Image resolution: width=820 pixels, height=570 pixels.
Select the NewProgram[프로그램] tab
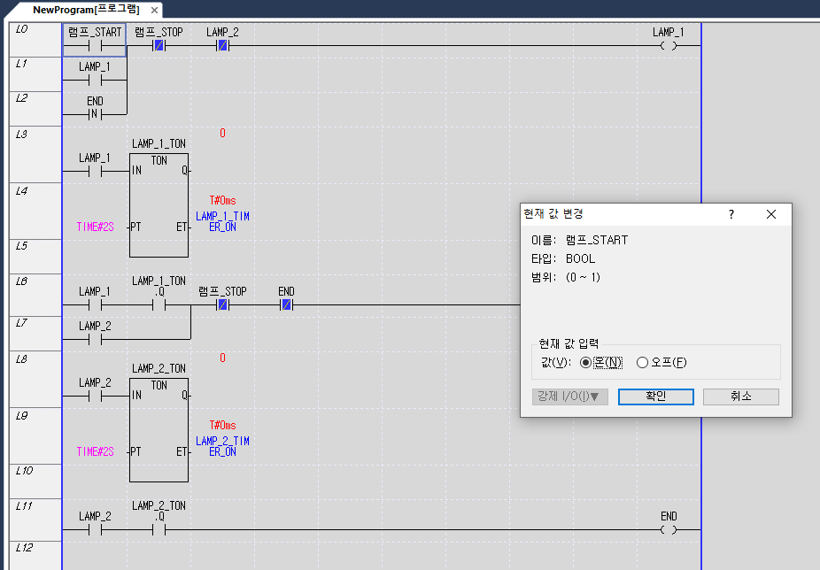point(86,10)
